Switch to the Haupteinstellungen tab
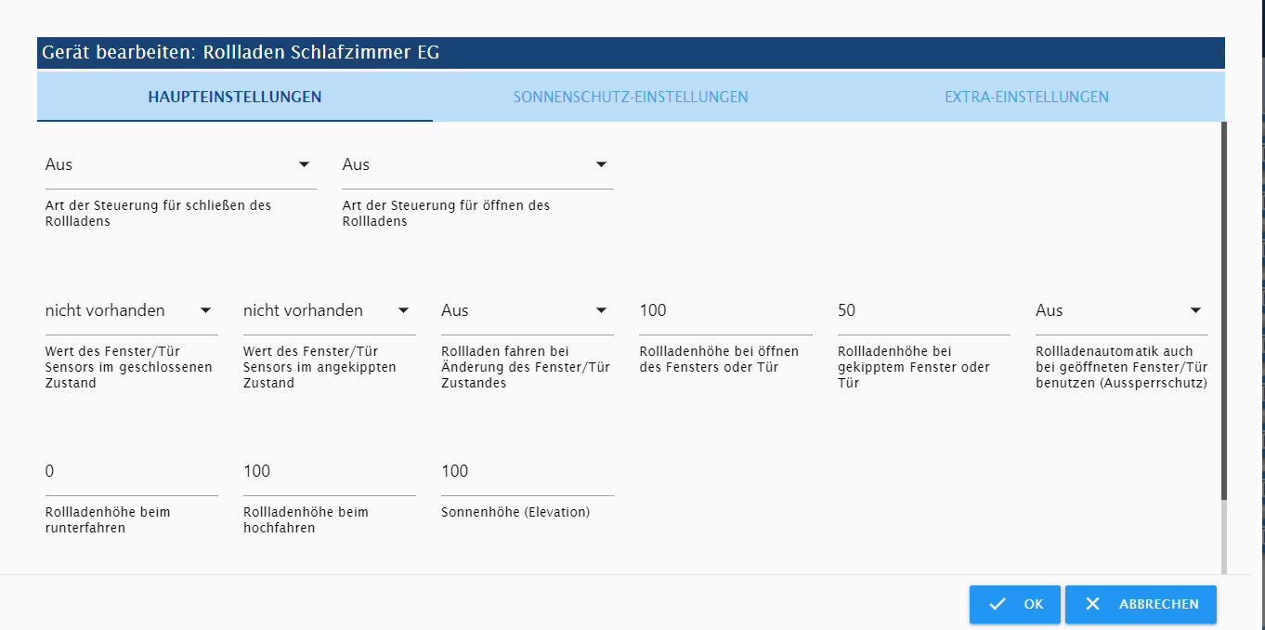This screenshot has height=630, width=1265. tap(235, 97)
